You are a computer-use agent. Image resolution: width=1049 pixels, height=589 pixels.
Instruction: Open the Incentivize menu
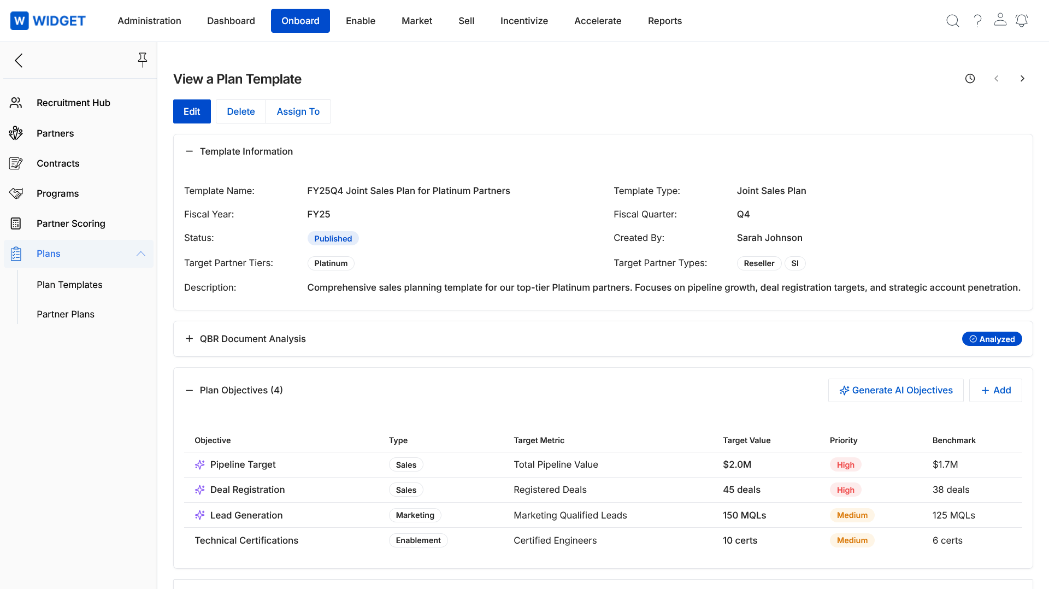click(x=524, y=21)
